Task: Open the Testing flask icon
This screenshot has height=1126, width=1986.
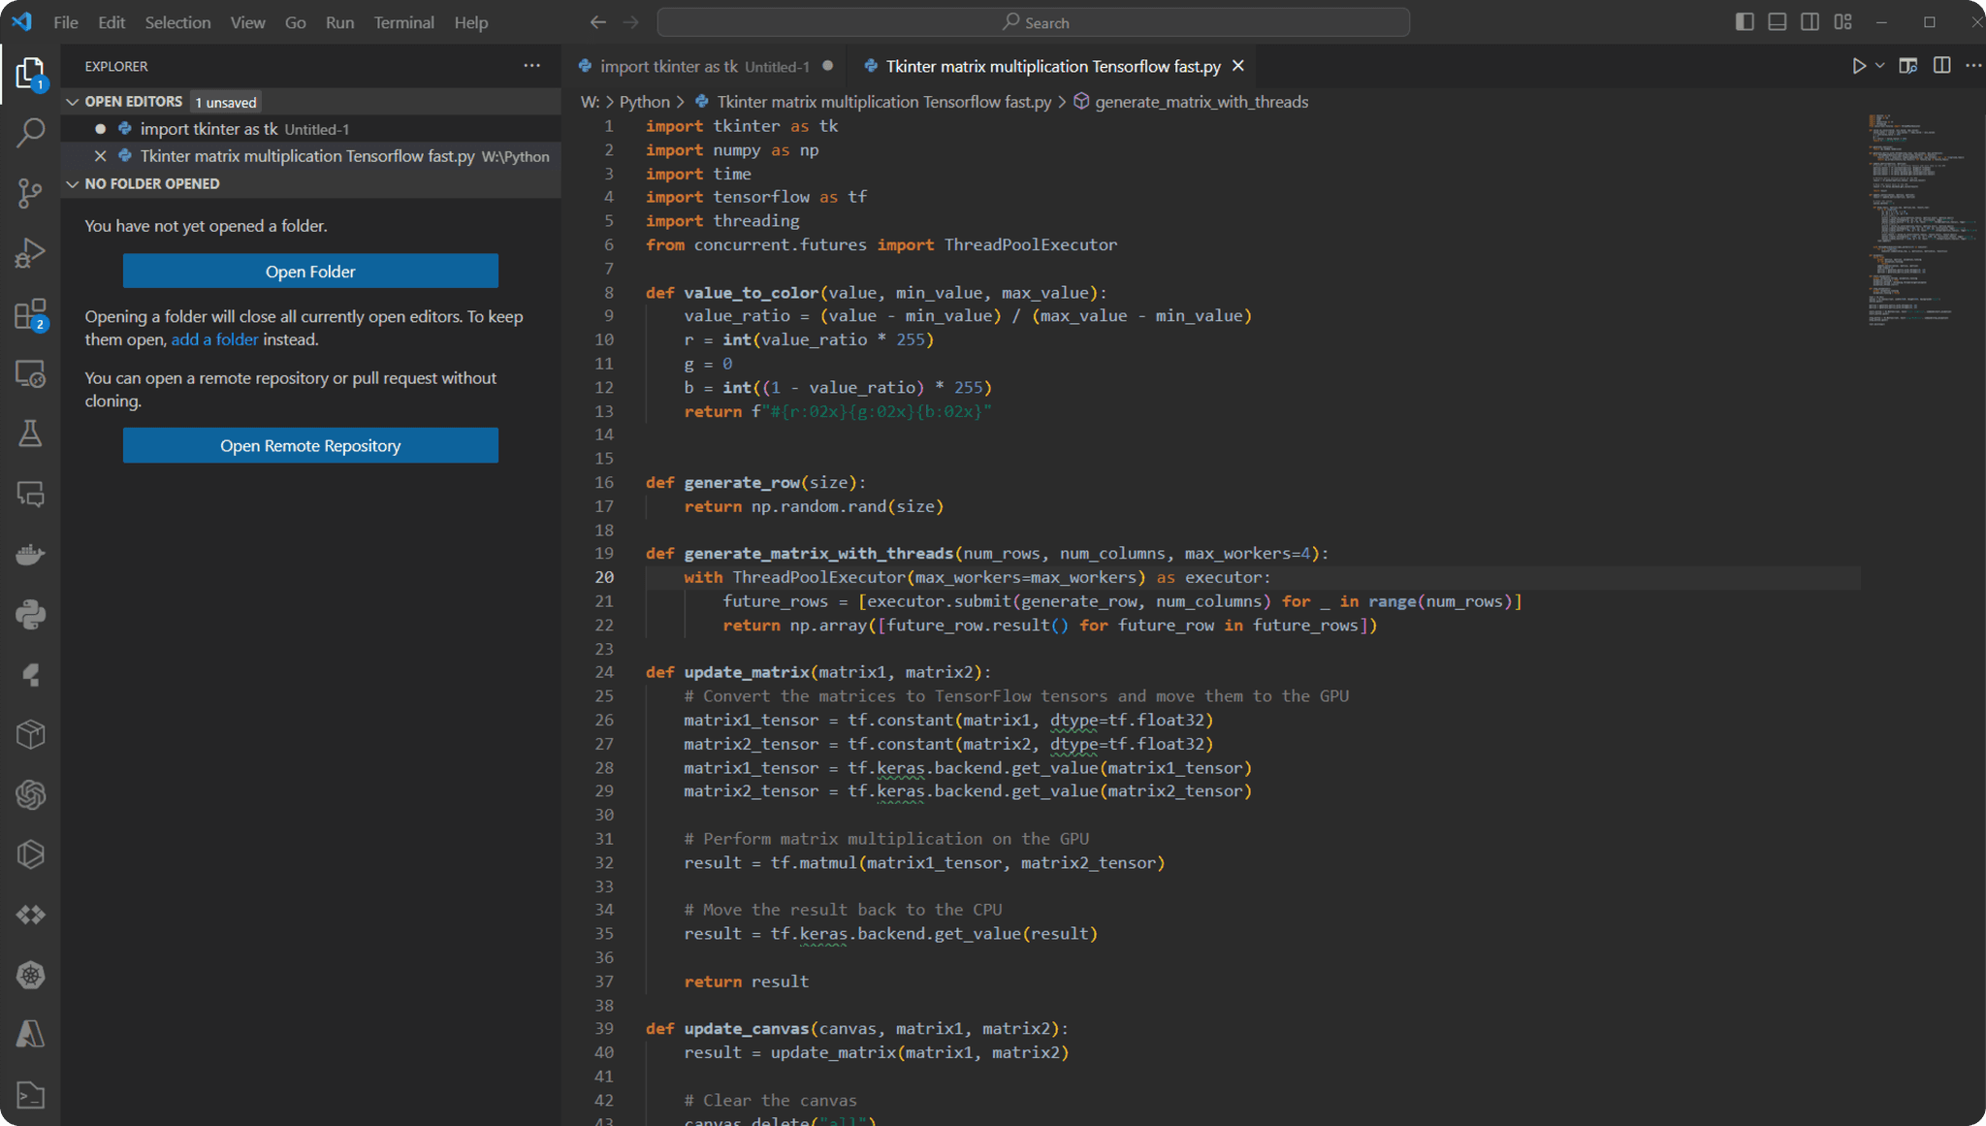Action: pos(30,434)
